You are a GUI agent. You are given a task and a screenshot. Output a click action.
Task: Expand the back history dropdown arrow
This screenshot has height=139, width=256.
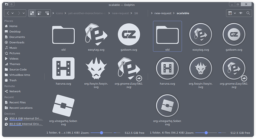[x=13, y=13]
